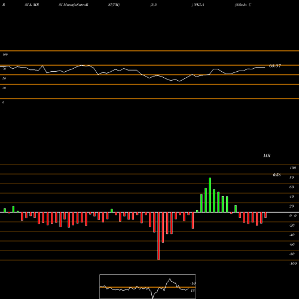Click the MR axis label 60
Viewport: 299px width, 299px height.
[x=292, y=187]
